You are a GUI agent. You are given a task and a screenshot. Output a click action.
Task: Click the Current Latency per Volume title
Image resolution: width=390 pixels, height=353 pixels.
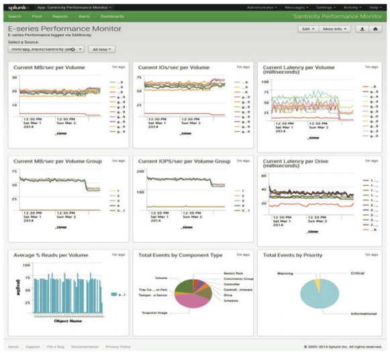tap(299, 70)
